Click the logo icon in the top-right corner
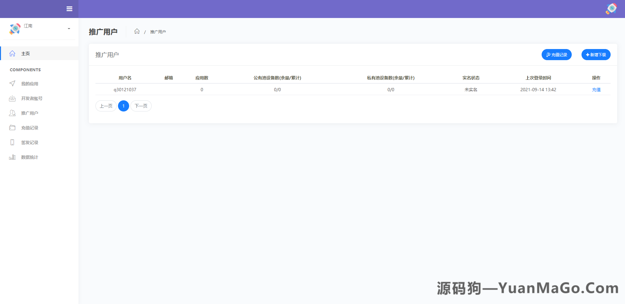The height and width of the screenshot is (304, 625). point(611,9)
